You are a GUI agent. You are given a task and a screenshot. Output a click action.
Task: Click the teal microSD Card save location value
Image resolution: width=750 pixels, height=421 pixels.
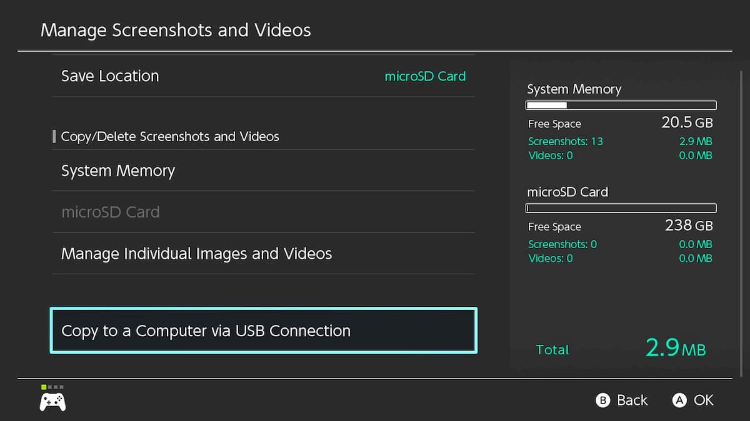pyautogui.click(x=424, y=77)
